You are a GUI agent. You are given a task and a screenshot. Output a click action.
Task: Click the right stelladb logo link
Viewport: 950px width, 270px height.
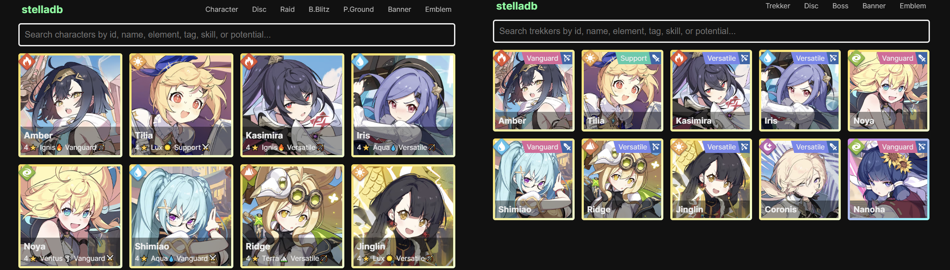(x=517, y=6)
